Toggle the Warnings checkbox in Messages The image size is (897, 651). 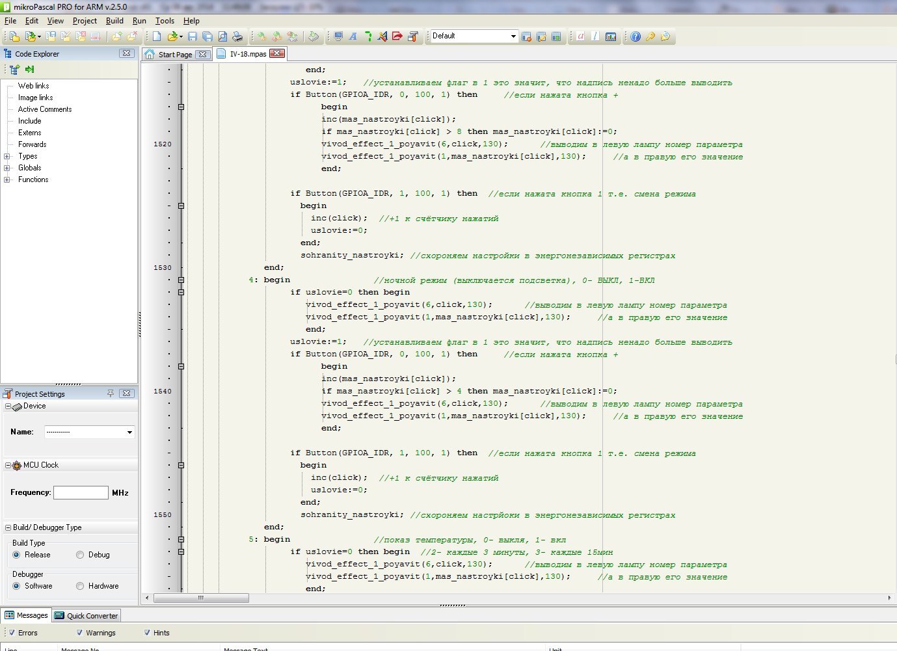79,633
